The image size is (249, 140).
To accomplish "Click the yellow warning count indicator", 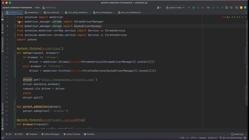I will click(228, 17).
